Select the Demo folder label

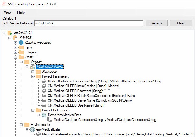pyautogui.click(x=29, y=57)
